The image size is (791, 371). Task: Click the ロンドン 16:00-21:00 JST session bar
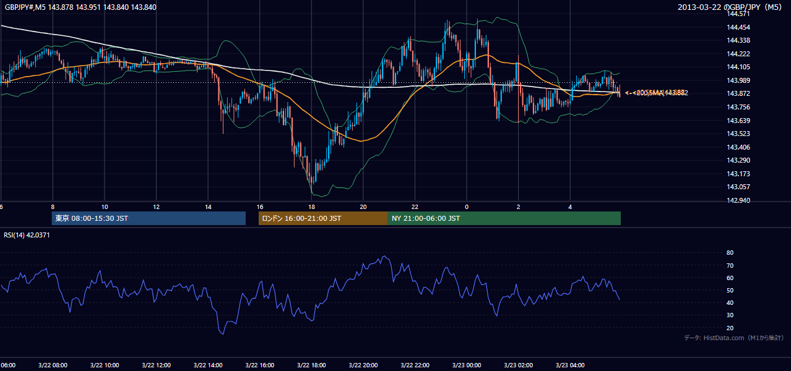point(323,218)
